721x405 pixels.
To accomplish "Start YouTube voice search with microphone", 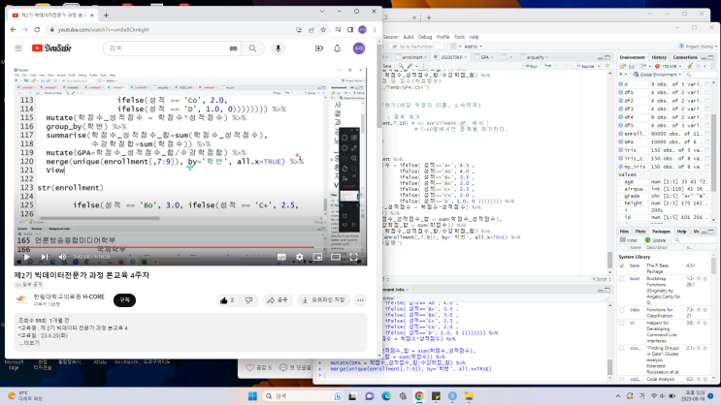I will pos(279,48).
